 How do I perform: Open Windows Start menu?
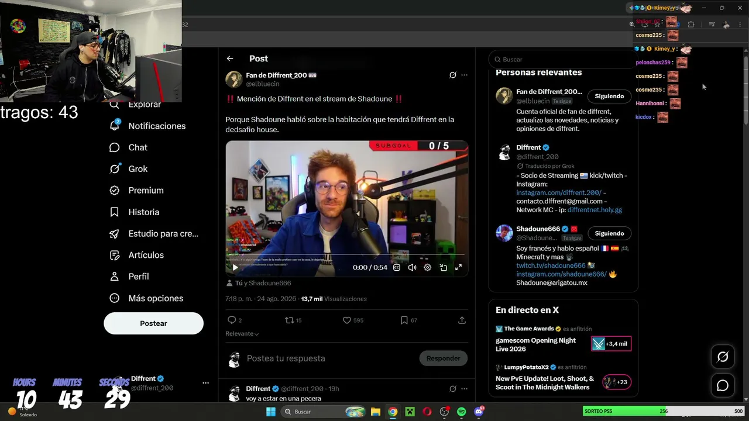tap(271, 412)
